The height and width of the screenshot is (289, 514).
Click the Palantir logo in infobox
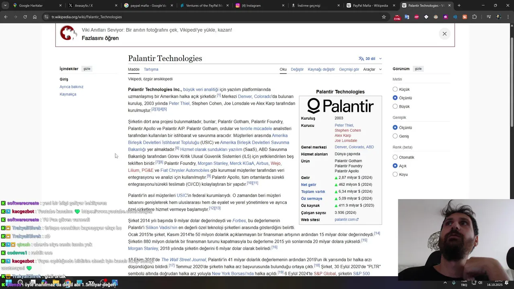coord(341,106)
